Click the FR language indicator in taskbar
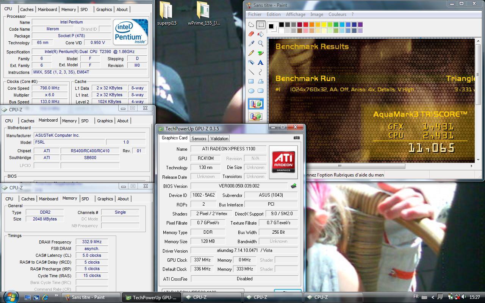 [x=416, y=297]
